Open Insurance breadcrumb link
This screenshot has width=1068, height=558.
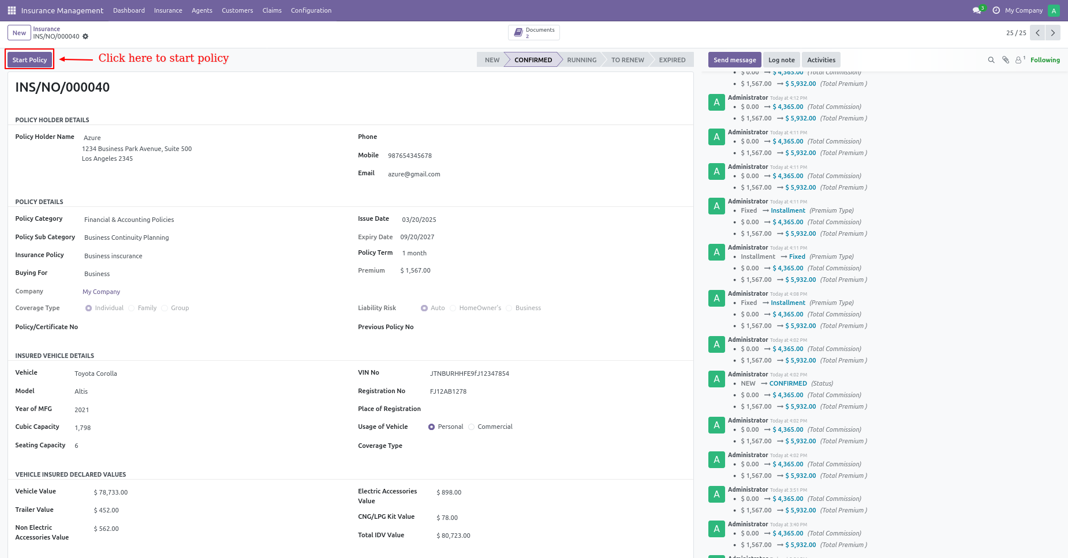(46, 29)
